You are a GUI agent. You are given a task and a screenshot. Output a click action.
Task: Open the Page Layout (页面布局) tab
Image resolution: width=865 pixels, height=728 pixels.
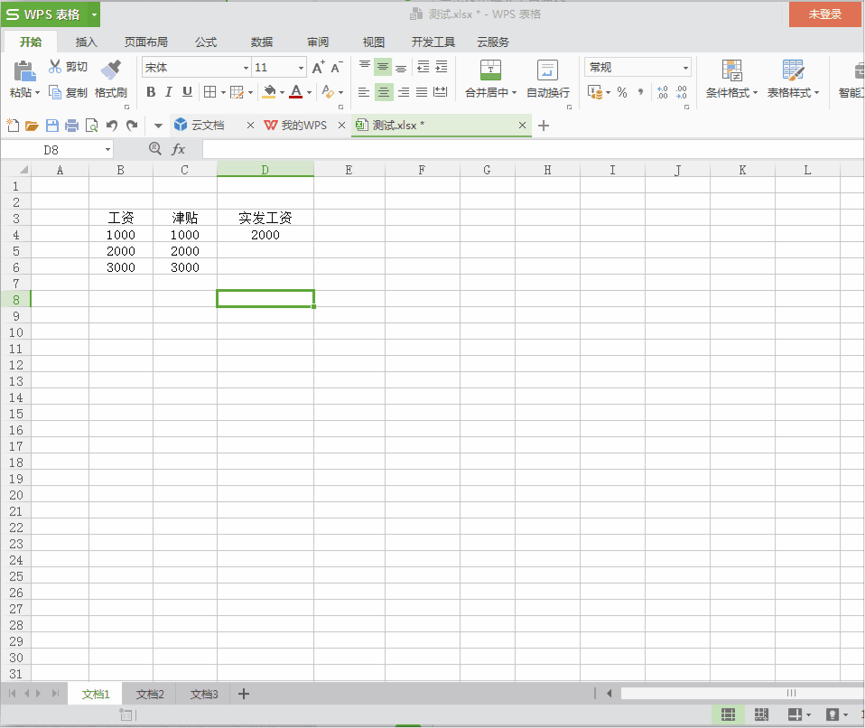coord(145,42)
